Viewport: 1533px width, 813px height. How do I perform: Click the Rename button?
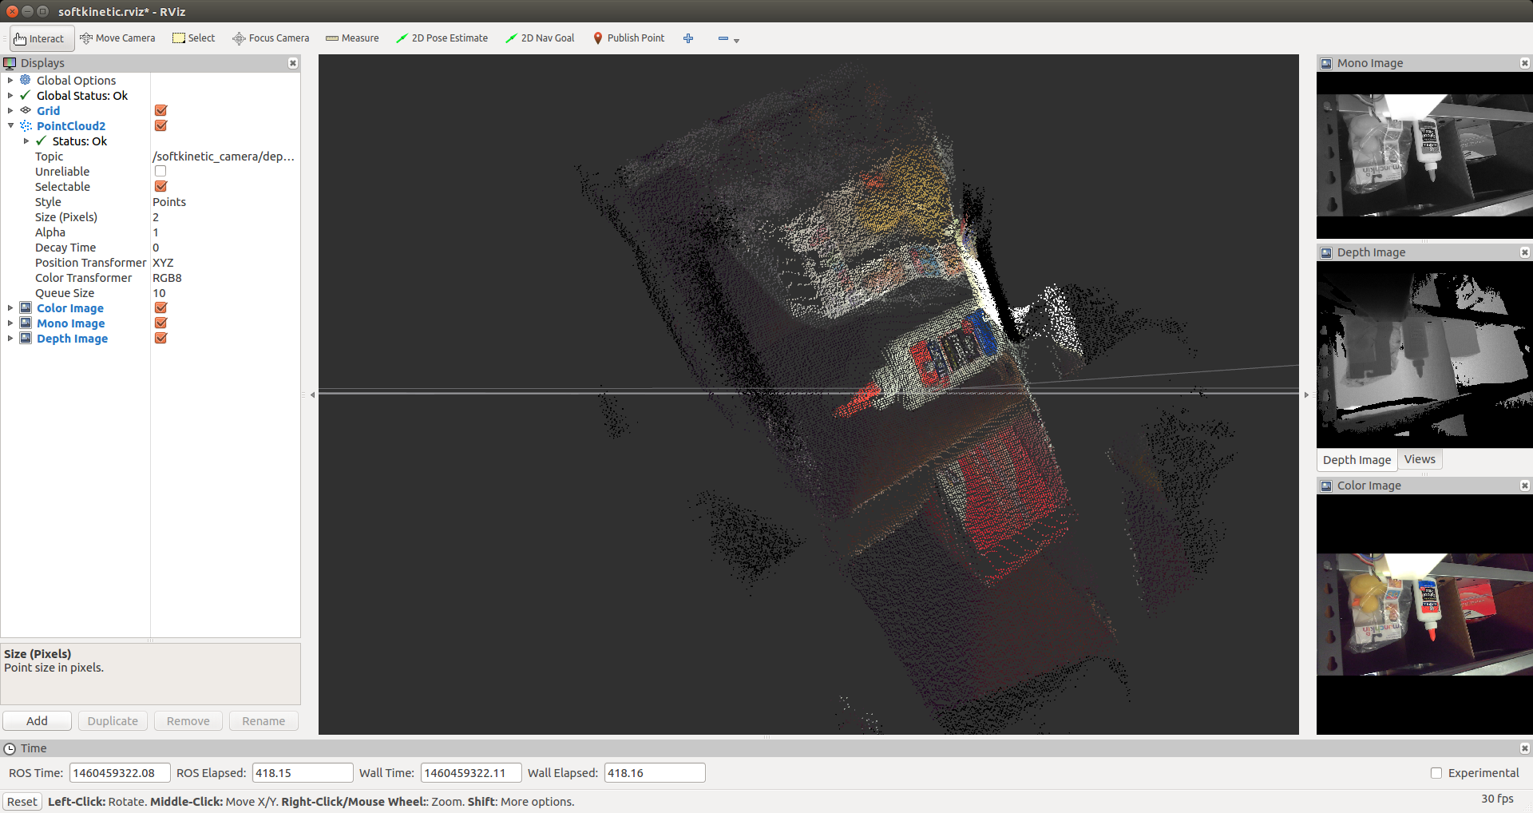pos(263,720)
